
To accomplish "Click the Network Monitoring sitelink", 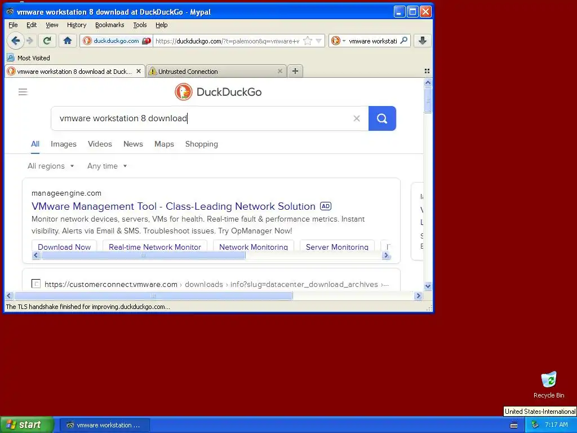I will tap(254, 247).
